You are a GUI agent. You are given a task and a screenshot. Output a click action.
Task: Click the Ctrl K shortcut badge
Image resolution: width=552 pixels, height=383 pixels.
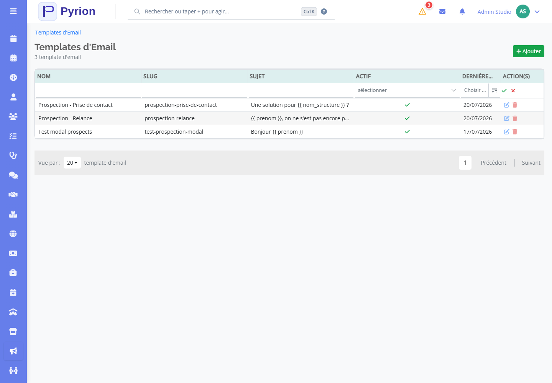(x=309, y=11)
